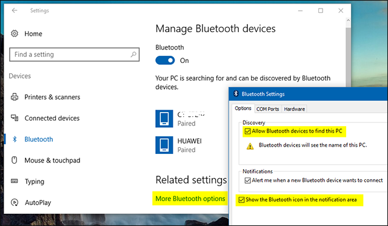Click the Settings window vertical scrollbar thumb
388x226 pixels.
click(348, 57)
